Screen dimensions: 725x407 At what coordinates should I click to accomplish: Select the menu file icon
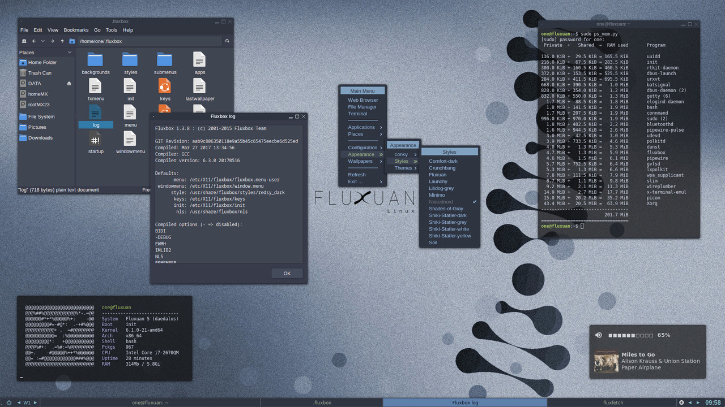130,112
